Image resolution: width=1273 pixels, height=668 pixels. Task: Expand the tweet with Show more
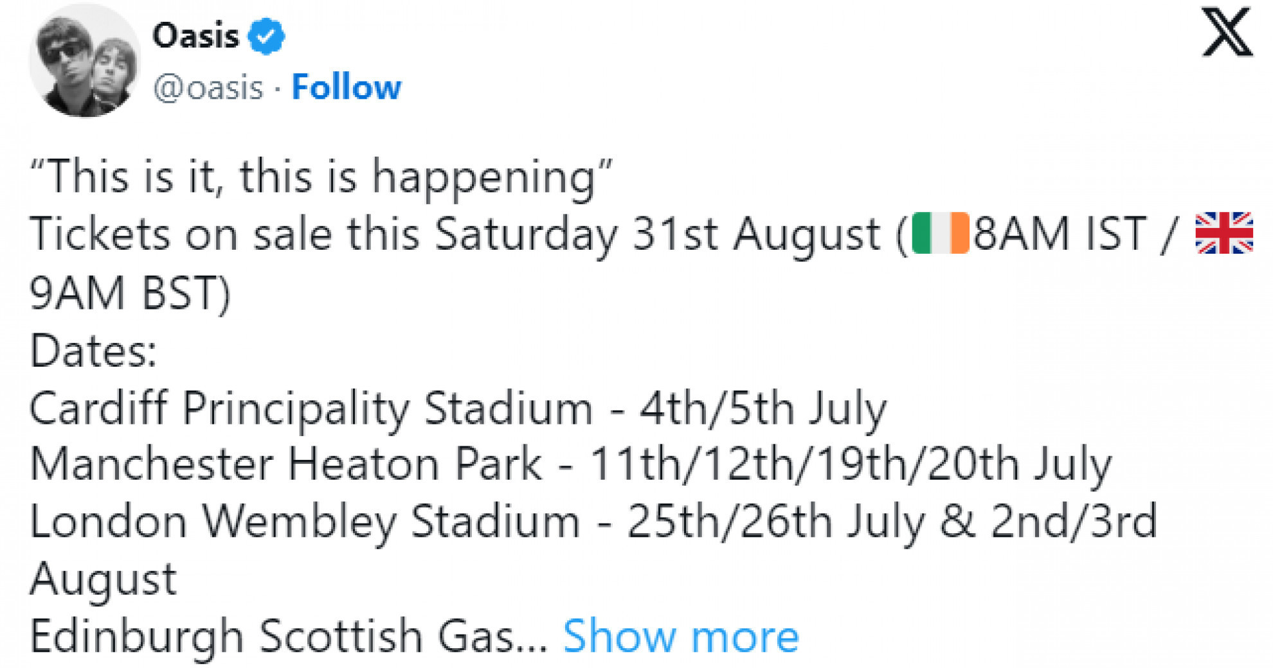(680, 637)
